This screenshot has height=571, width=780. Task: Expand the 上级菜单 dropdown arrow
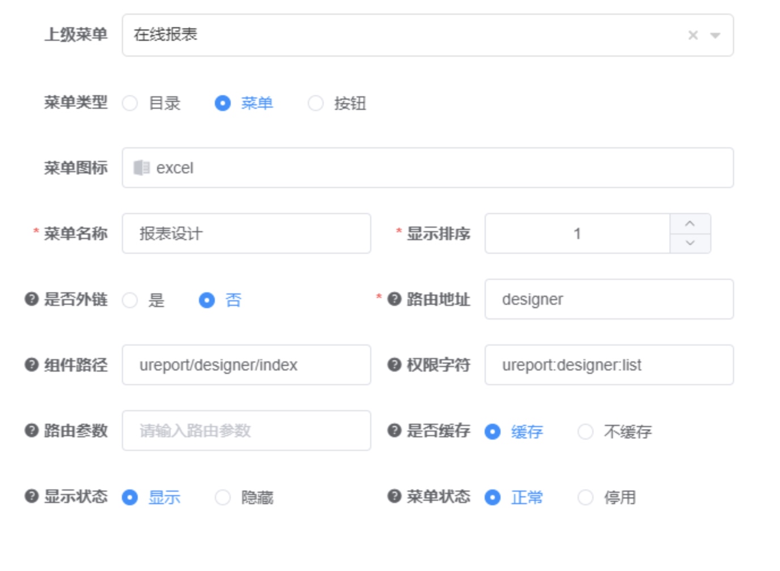pos(715,35)
